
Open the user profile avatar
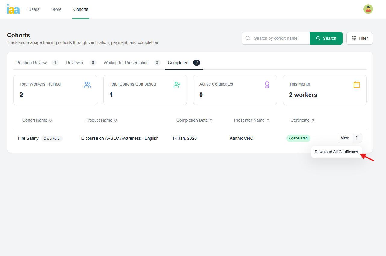pyautogui.click(x=368, y=9)
